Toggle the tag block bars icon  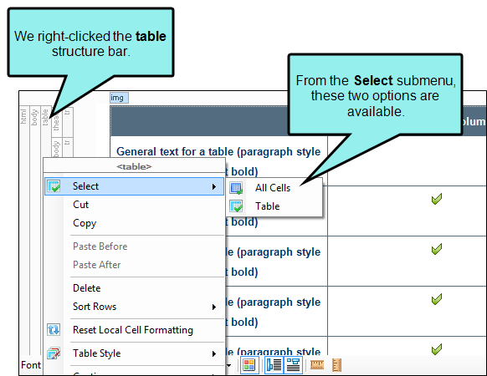tap(274, 365)
